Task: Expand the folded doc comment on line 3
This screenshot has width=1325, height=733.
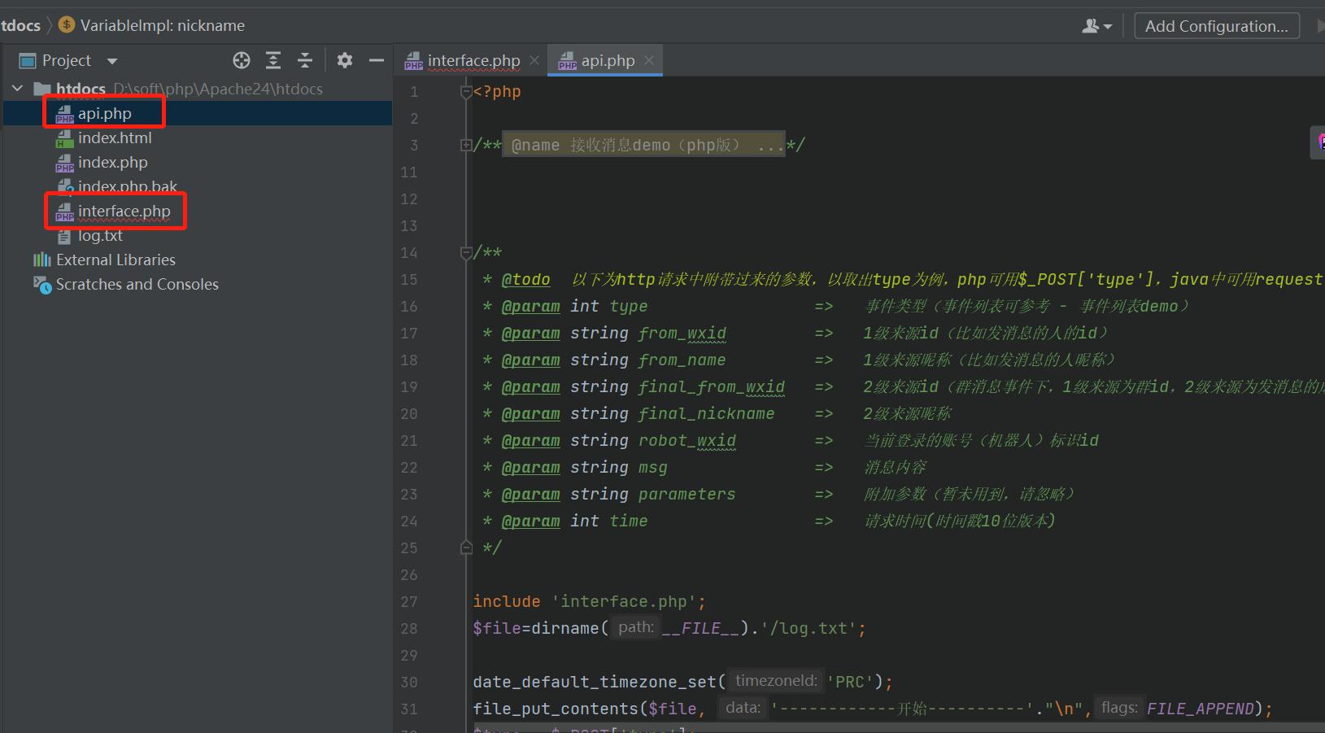Action: click(466, 146)
